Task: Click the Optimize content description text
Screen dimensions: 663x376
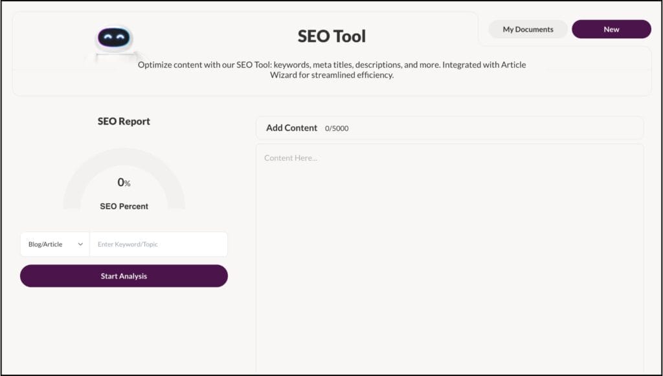Action: click(332, 70)
